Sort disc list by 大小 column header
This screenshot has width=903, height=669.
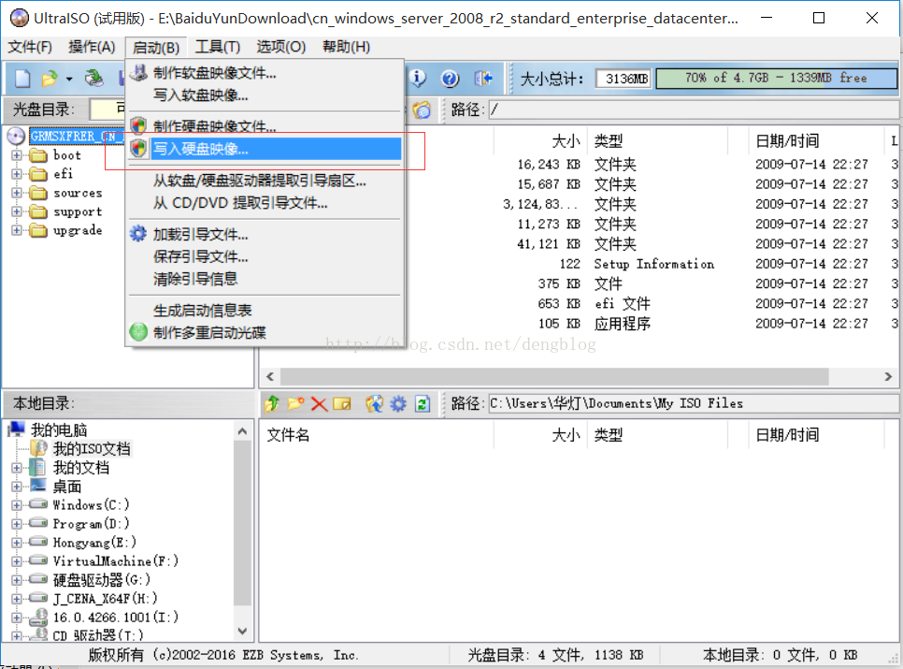566,140
